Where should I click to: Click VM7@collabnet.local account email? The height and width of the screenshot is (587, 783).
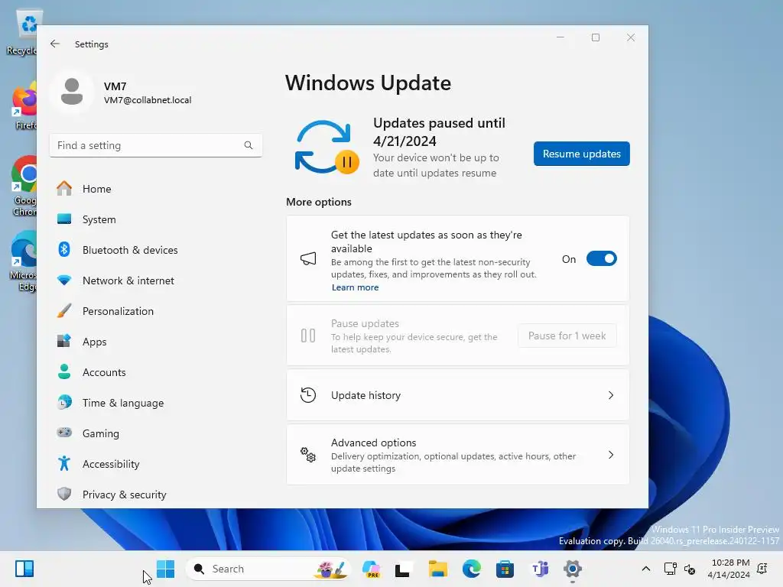click(148, 100)
